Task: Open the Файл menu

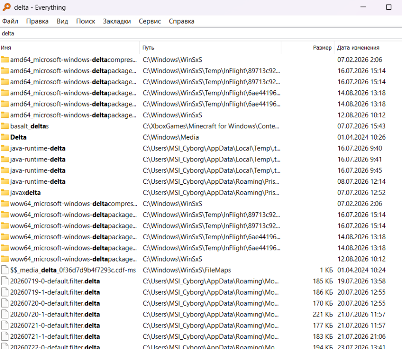Action: [10, 21]
